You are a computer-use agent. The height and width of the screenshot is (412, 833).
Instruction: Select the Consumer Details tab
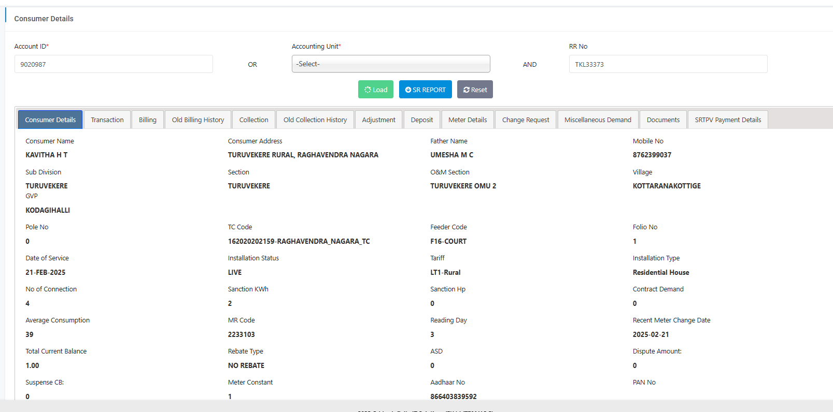click(50, 120)
